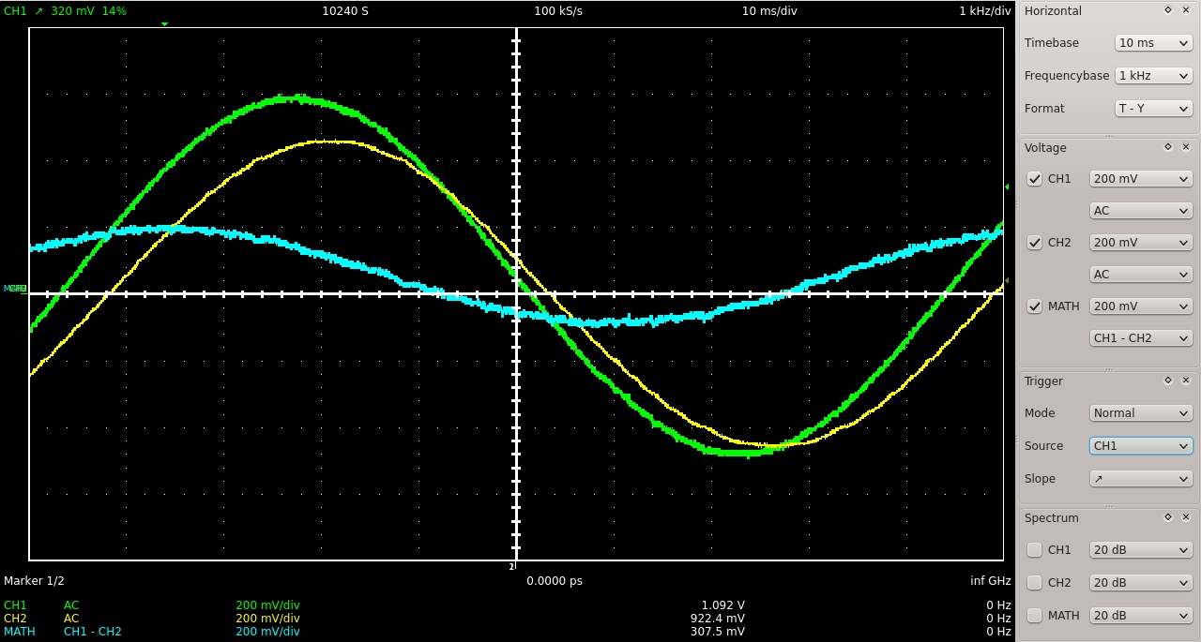Uncheck the MATH voltage channel
Image resolution: width=1201 pixels, height=642 pixels.
[x=1035, y=306]
